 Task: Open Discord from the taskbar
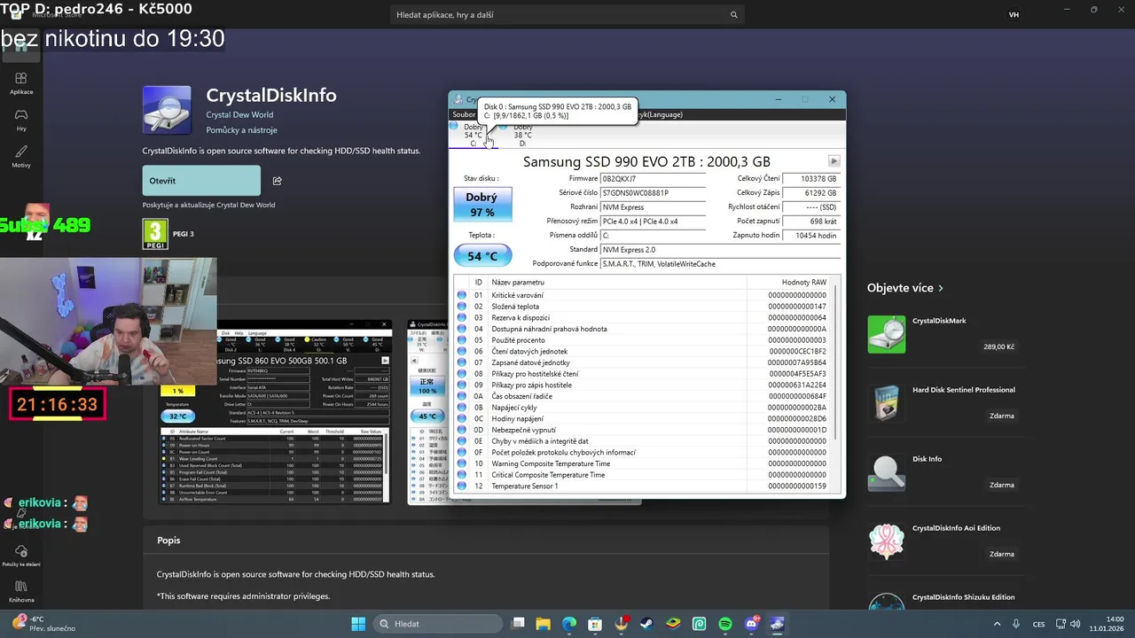(x=752, y=624)
